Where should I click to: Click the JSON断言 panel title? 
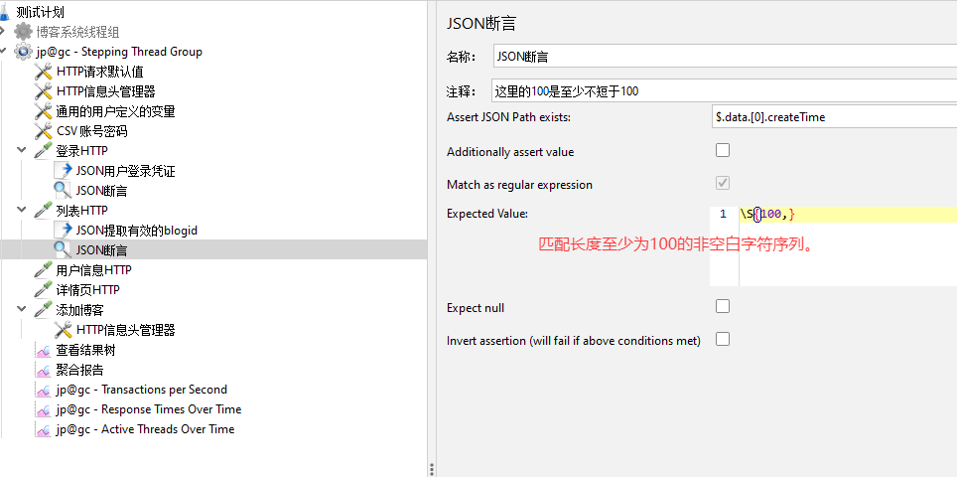[481, 24]
